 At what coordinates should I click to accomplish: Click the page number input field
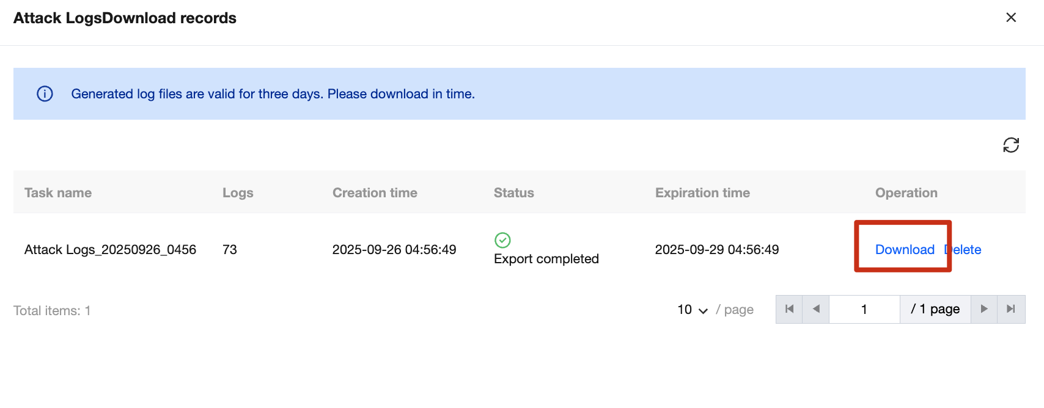point(864,309)
